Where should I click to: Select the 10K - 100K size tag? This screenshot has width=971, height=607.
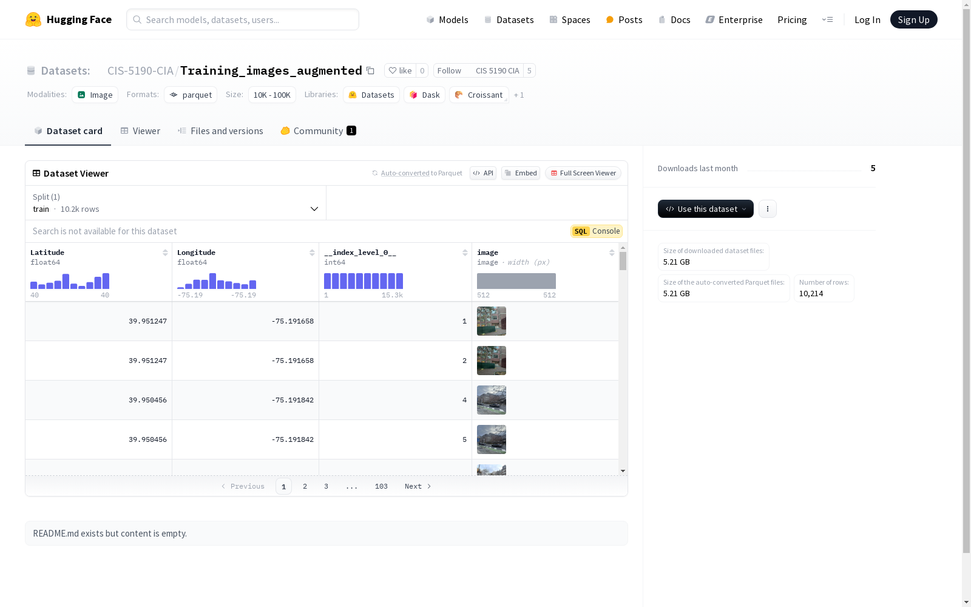[272, 95]
